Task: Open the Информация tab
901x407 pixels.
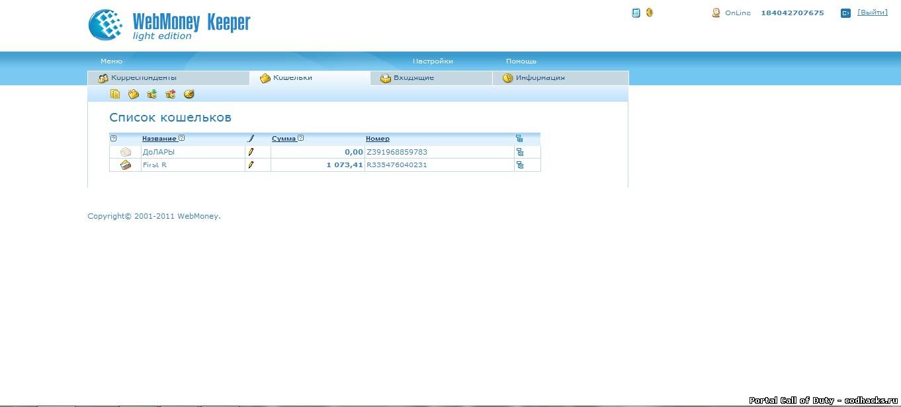Action: click(560, 78)
